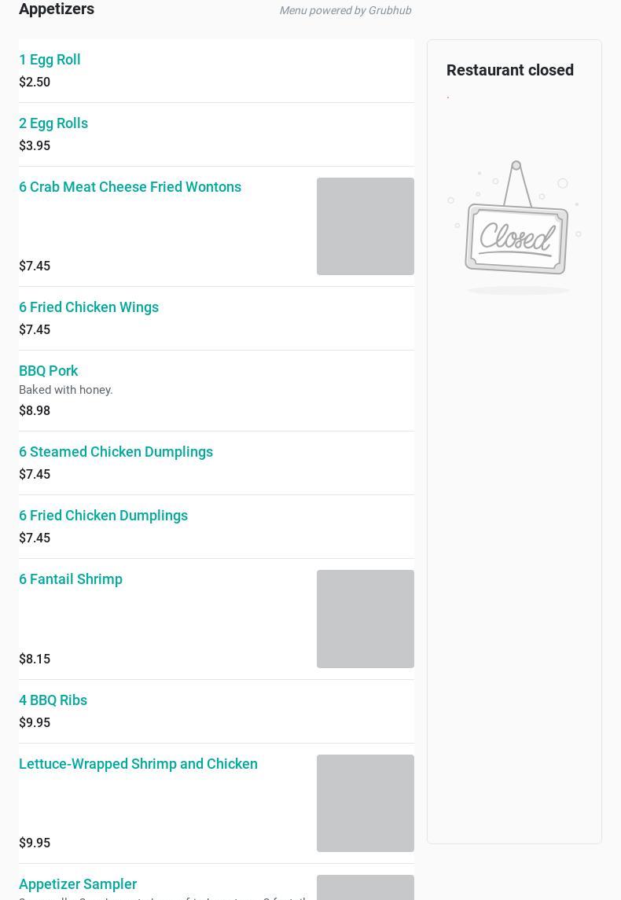Choose 6 Fried Chicken Wings

coord(88,307)
